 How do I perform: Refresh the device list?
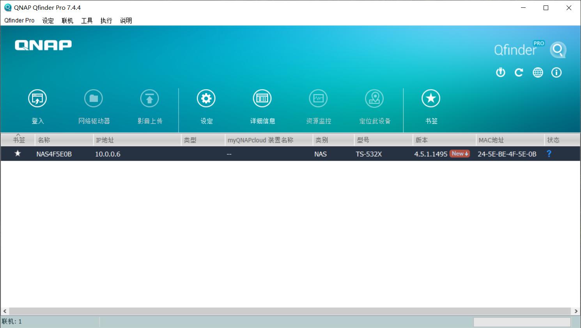[519, 72]
